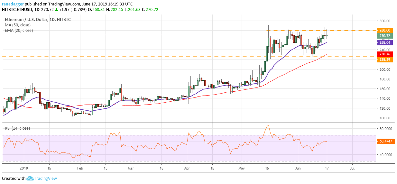Click the Jul date axis label
Image resolution: width=397 pixels, height=184 pixels.
(x=352, y=168)
